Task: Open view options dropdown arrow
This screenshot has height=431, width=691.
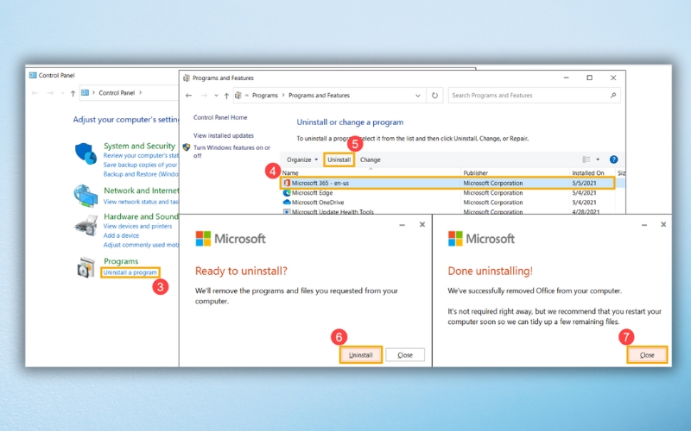Action: [x=598, y=159]
